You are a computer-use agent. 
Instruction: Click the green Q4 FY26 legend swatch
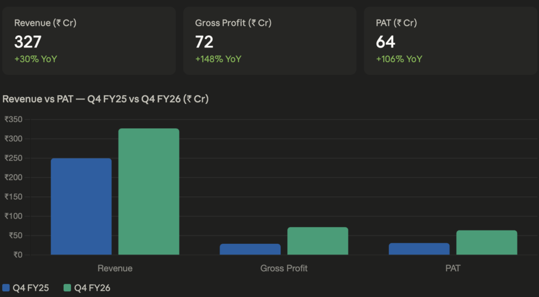67,288
